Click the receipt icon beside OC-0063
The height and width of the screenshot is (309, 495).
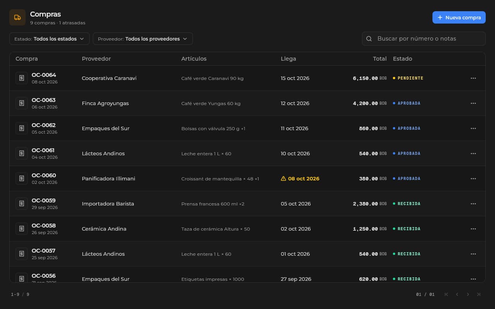pos(22,103)
